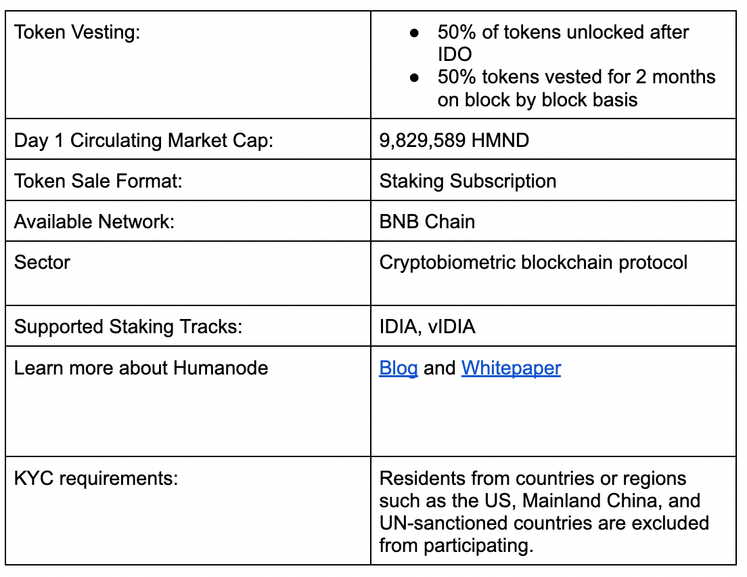
Task: Click the Token Vesting label cell
Action: click(x=77, y=33)
